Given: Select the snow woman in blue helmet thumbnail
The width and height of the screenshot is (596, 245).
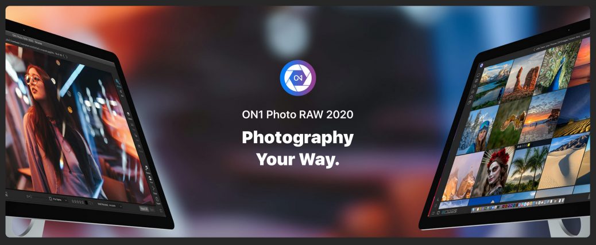Looking at the screenshot, I should coord(476,131).
